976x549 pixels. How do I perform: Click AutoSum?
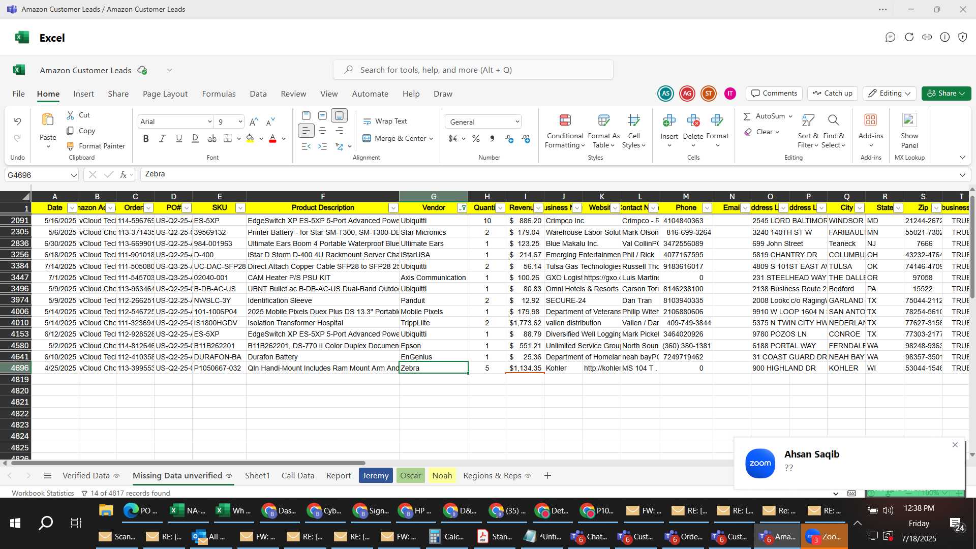click(764, 116)
